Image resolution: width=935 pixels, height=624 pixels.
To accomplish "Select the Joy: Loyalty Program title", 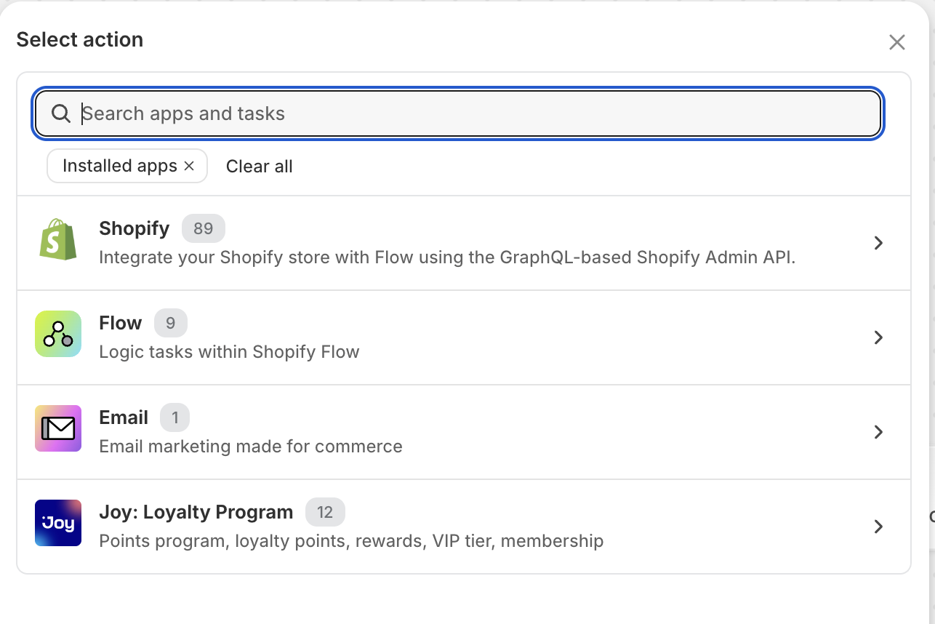I will point(196,512).
